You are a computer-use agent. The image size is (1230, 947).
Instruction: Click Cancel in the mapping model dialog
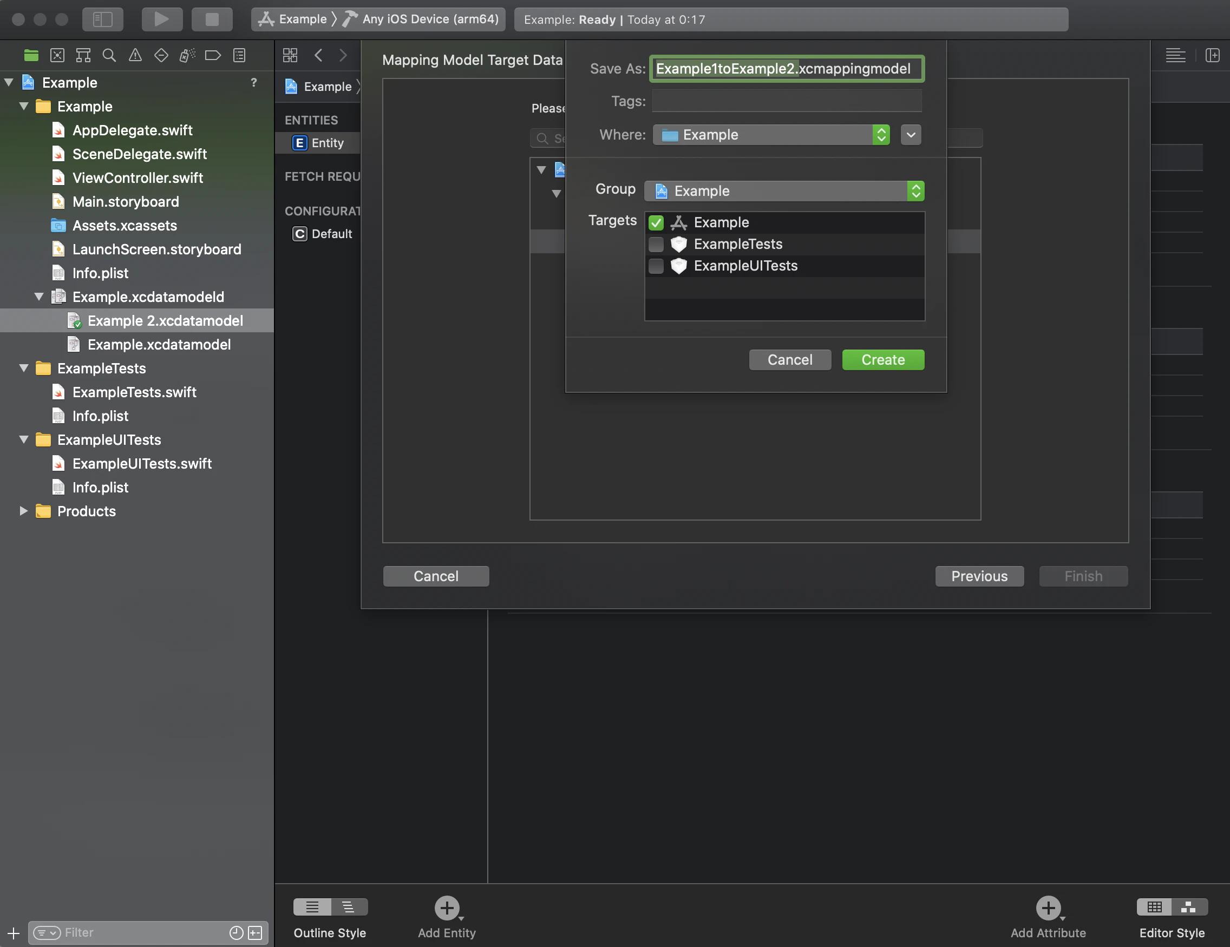[x=436, y=576]
